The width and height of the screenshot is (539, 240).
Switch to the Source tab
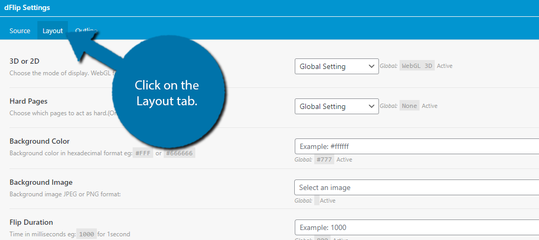click(x=20, y=31)
